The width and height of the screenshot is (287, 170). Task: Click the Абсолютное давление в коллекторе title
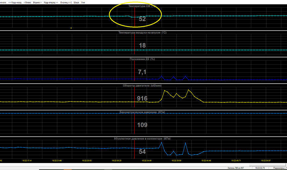tap(142, 139)
